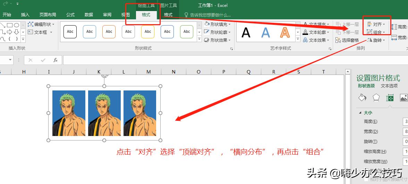Open Fill & Line tab in format pane
408x184 pixels.
pyautogui.click(x=362, y=98)
